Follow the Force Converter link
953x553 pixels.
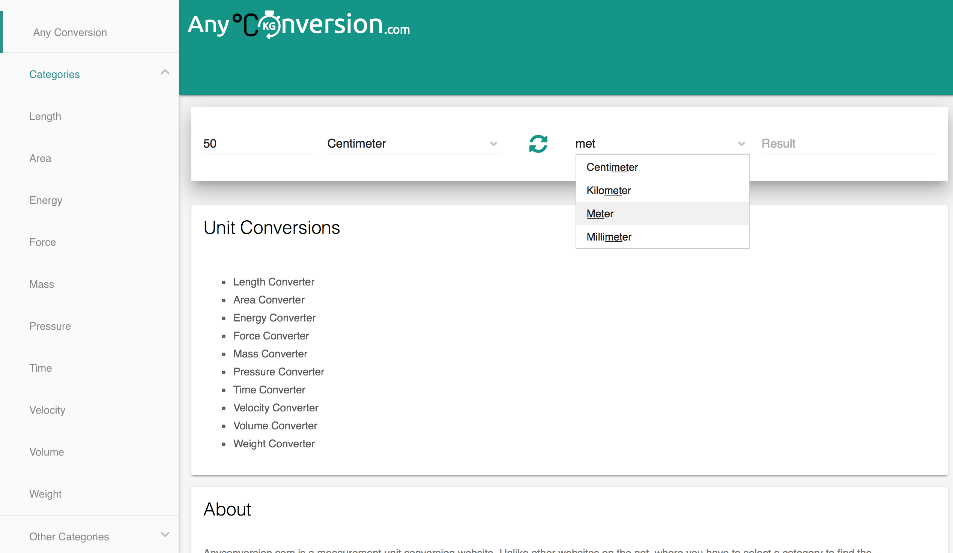pos(271,336)
